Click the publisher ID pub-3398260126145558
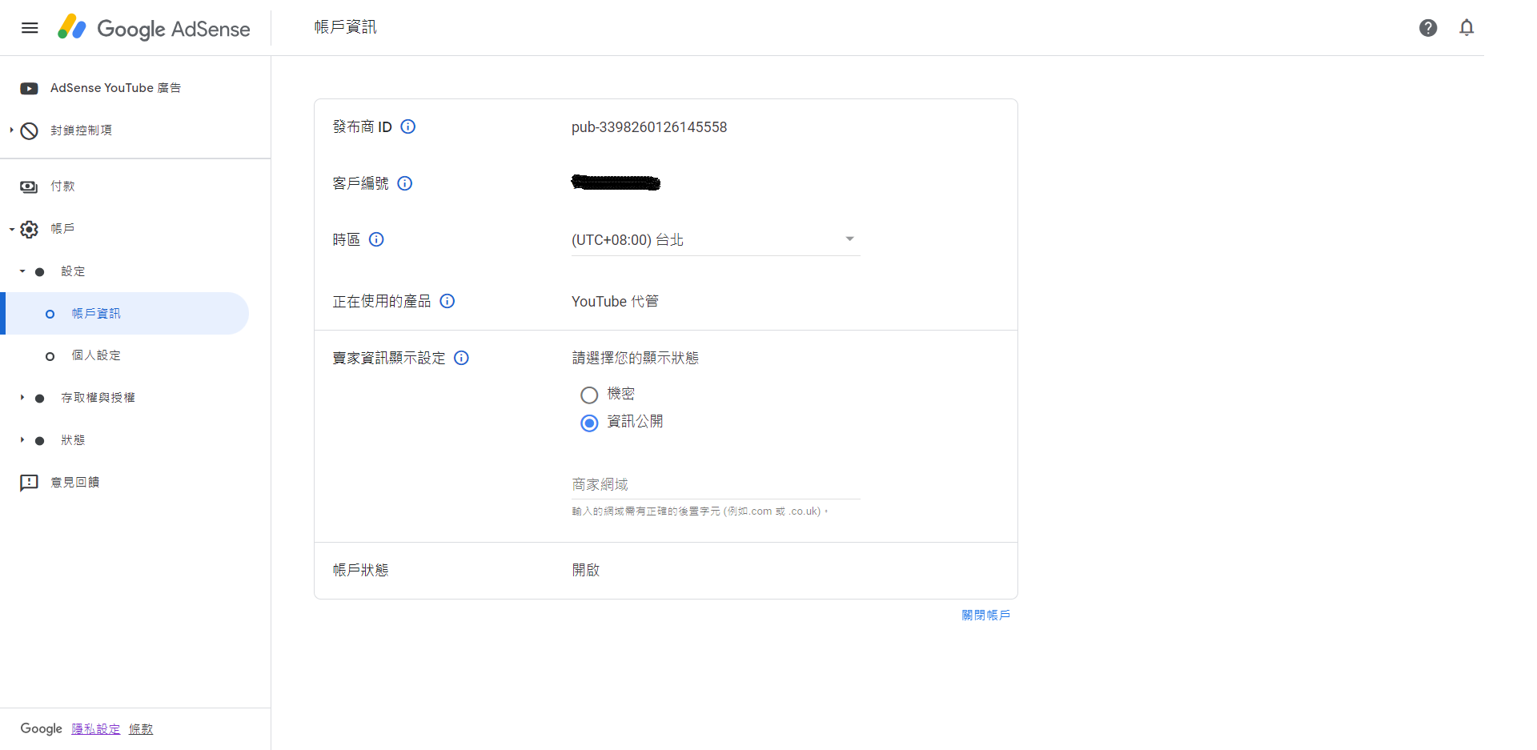1537x750 pixels. 649,127
